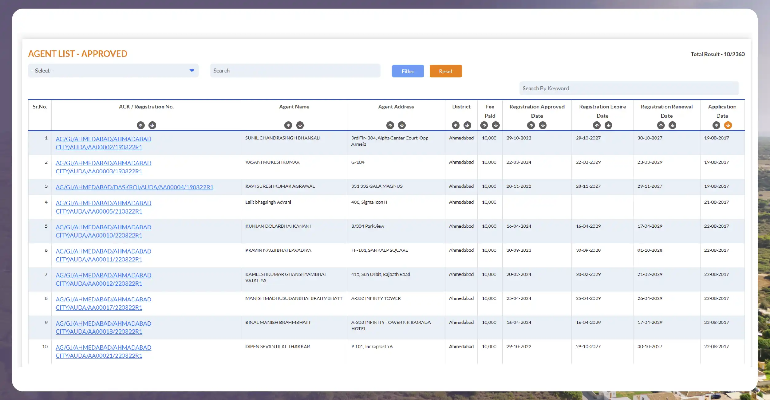Focus the Search By Keyword box
770x400 pixels.
click(629, 88)
